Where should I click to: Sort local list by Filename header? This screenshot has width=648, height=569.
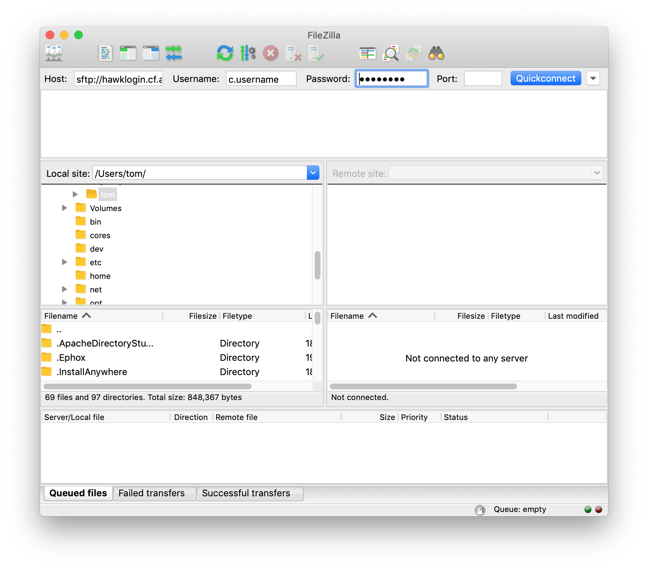(x=102, y=316)
